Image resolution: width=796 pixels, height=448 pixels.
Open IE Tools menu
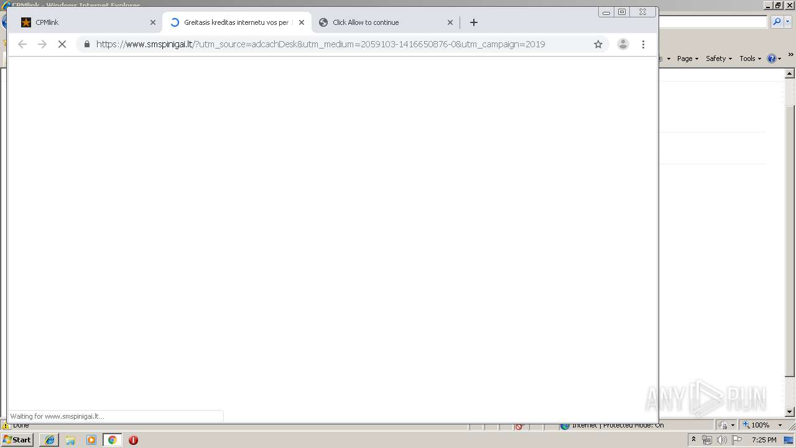(750, 58)
